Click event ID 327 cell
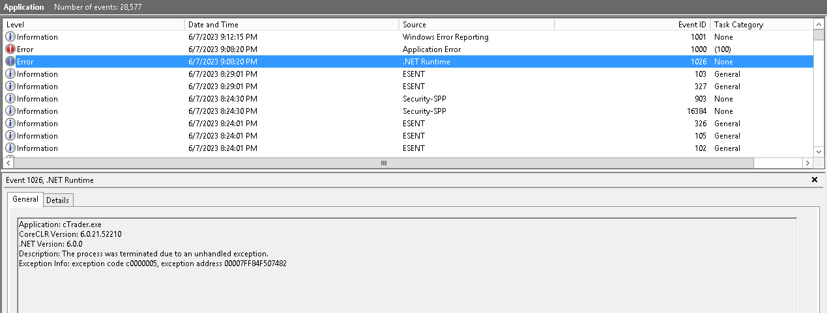827x313 pixels. (x=700, y=87)
